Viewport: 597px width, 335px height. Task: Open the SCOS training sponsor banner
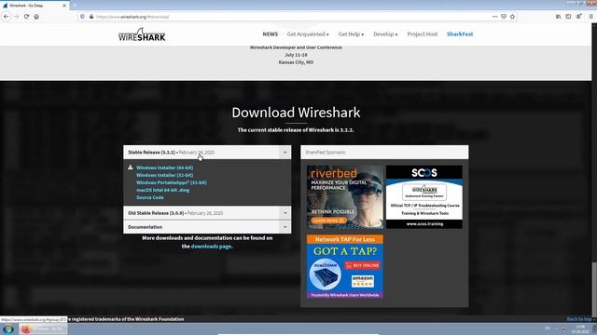click(x=424, y=196)
